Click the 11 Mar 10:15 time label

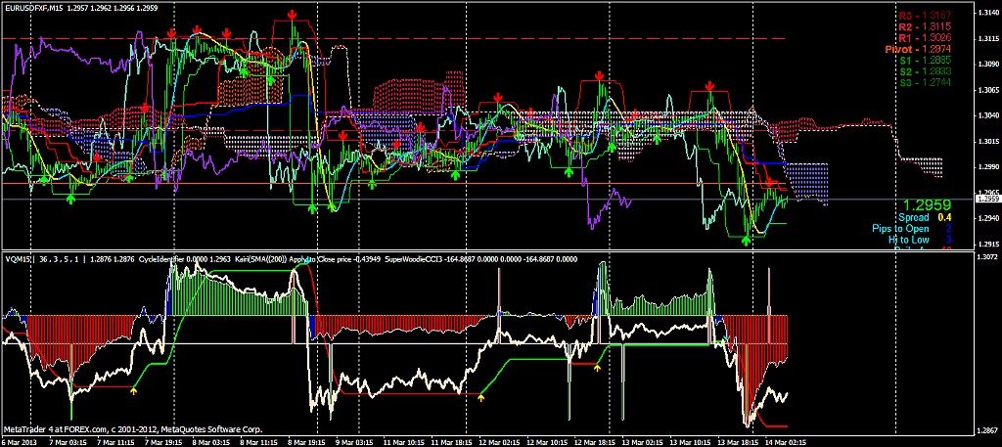[x=404, y=442]
